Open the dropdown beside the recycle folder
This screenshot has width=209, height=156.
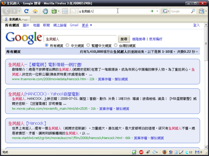point(59,11)
